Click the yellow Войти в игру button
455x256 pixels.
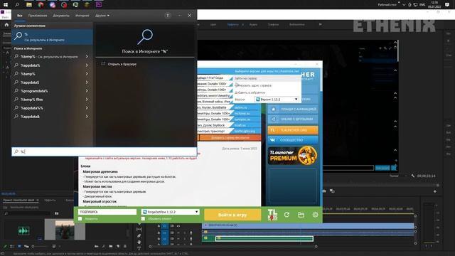[232, 215]
